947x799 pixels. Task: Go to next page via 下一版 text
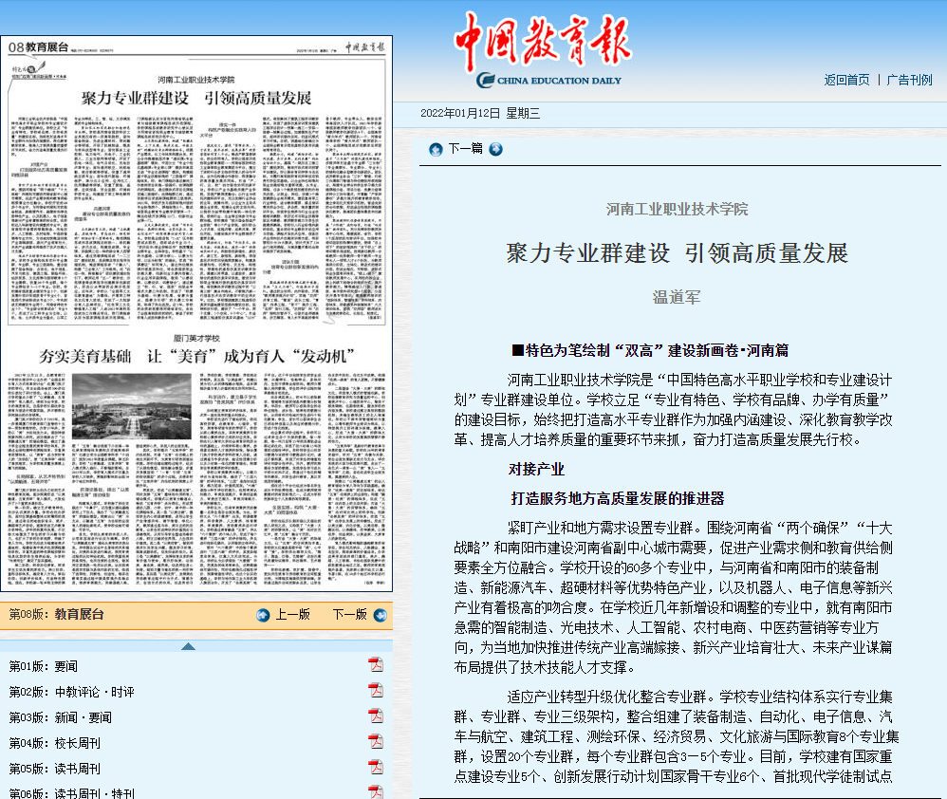pos(349,615)
